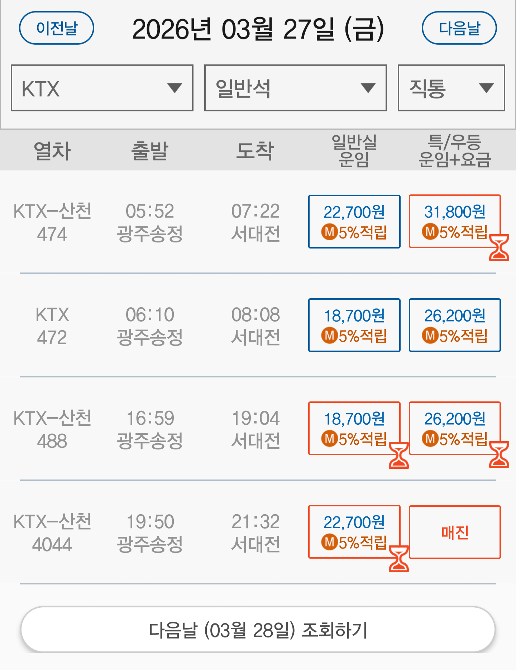Expand the 직통 route type dropdown
This screenshot has width=516, height=670.
click(451, 88)
